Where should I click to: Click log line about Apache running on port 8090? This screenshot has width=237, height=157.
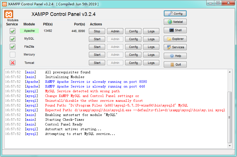coord(96,82)
